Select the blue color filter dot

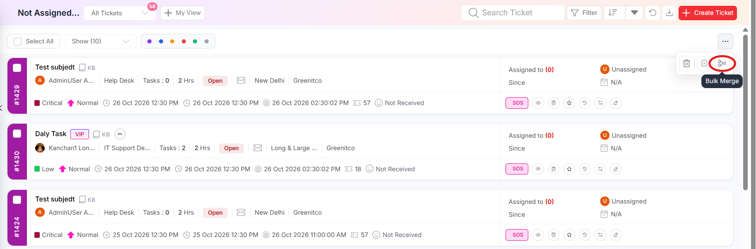pyautogui.click(x=161, y=41)
